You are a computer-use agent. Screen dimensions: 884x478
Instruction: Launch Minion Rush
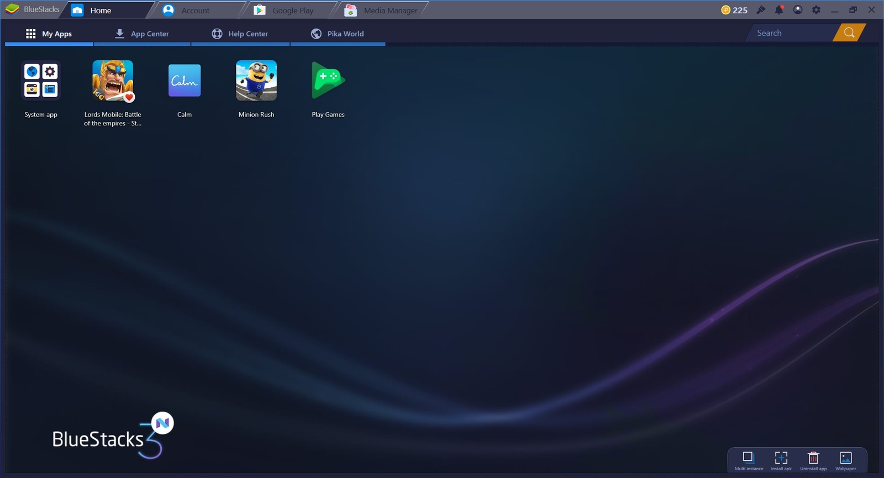pos(256,81)
